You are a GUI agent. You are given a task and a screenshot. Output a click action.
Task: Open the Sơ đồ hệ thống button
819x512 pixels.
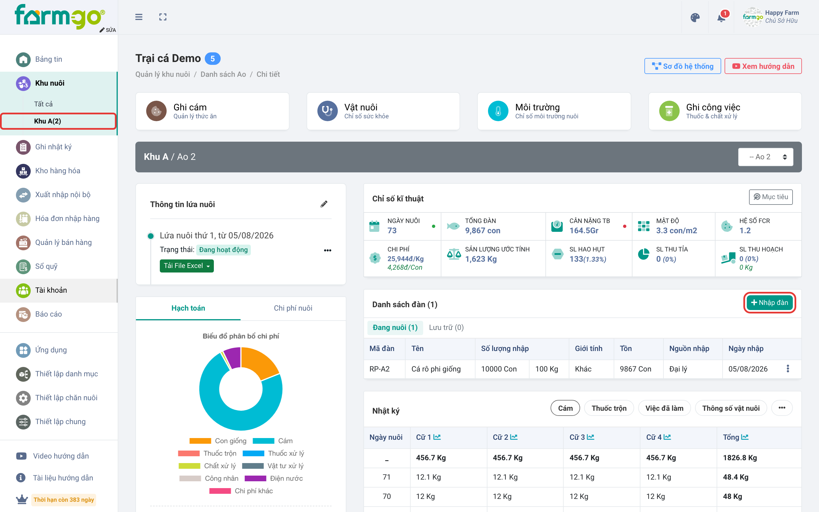point(682,66)
